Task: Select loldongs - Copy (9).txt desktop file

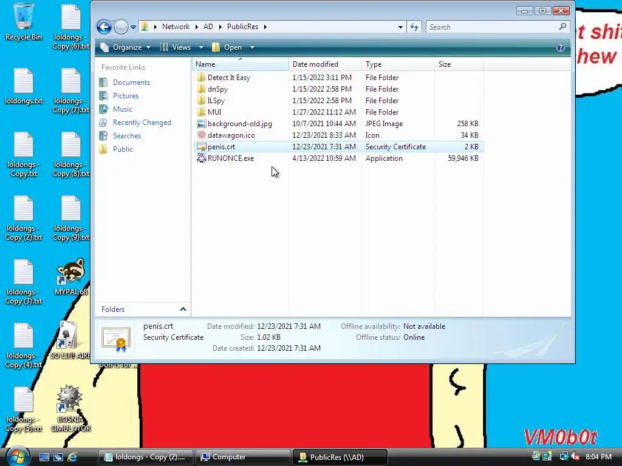Action: (x=70, y=218)
